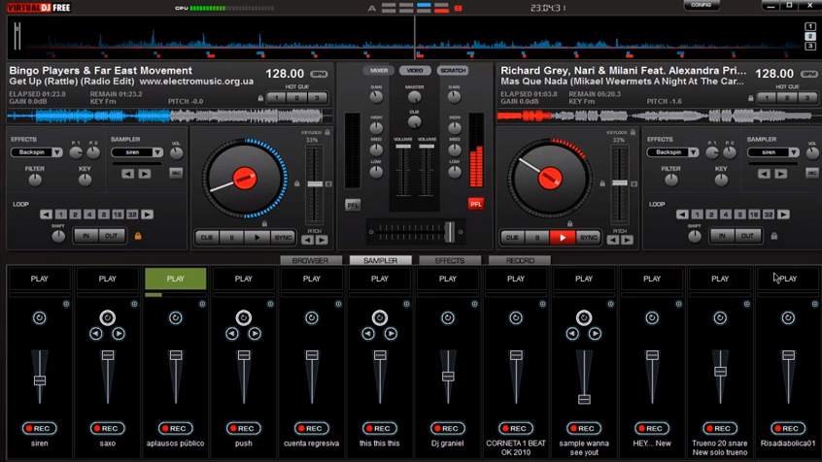This screenshot has width=822, height=462.
Task: Record into the siren sample slot
Action: click(39, 428)
